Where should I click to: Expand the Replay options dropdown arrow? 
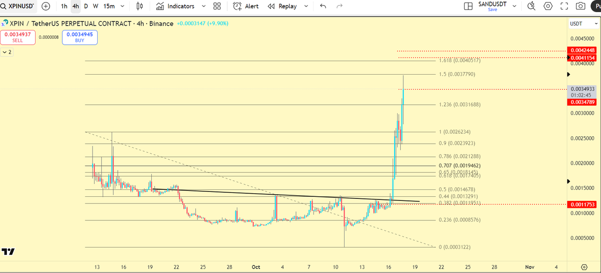click(306, 6)
